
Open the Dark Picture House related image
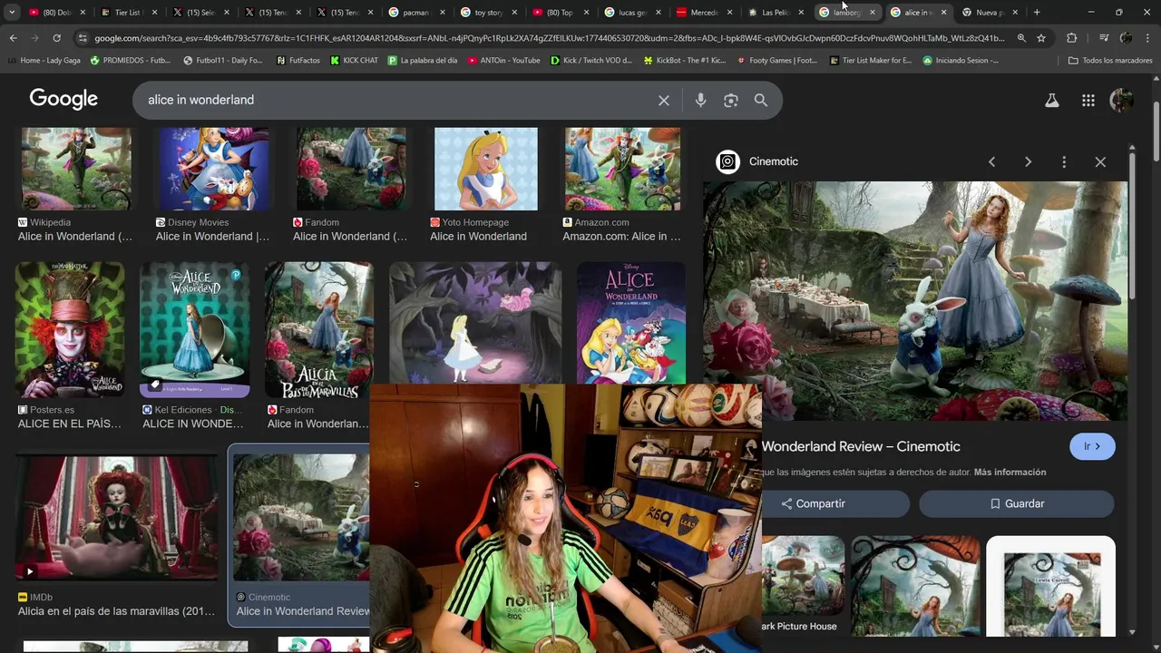[802, 584]
